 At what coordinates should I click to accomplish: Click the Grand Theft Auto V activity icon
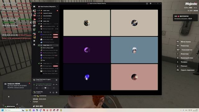[x=34, y=80]
